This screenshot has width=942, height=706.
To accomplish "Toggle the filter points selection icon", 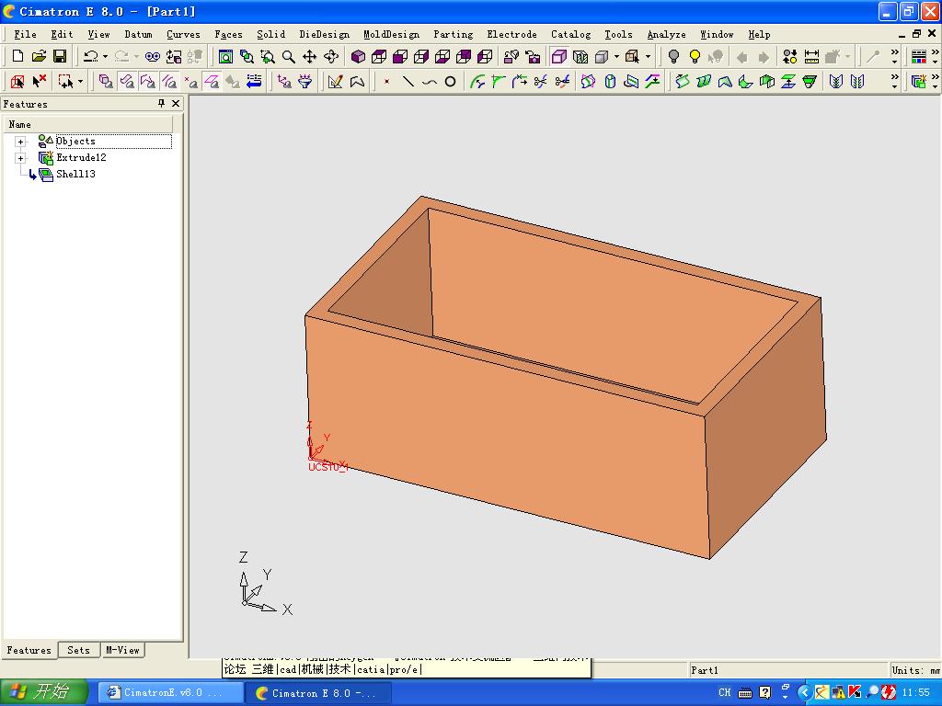I will click(190, 81).
